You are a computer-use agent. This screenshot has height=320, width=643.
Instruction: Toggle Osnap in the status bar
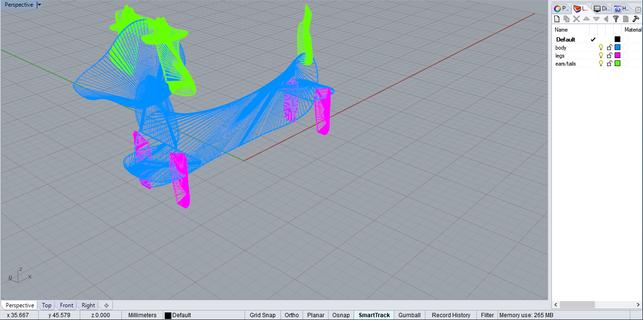341,315
